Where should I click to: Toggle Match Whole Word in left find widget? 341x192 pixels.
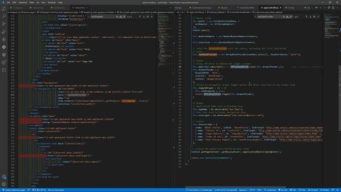click(x=121, y=17)
